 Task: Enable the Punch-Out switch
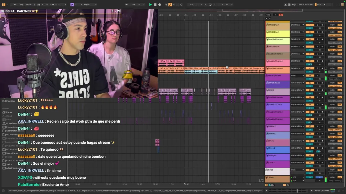pyautogui.click(x=215, y=5)
